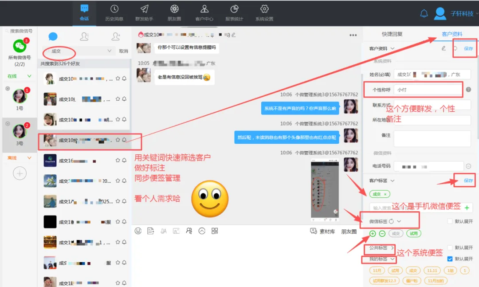Click the 子轩科技 user avatar icon
Screen dimensions: 479x287
(440, 13)
